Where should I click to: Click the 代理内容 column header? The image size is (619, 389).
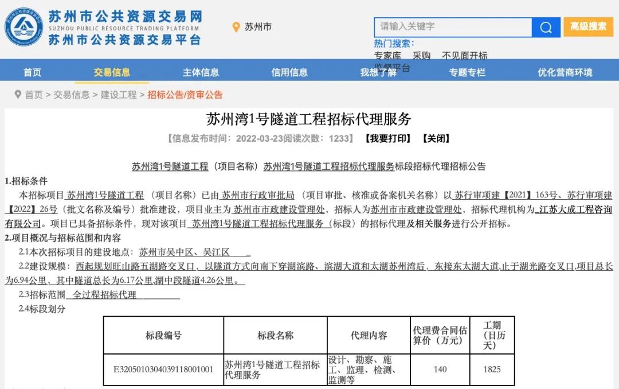click(x=369, y=336)
